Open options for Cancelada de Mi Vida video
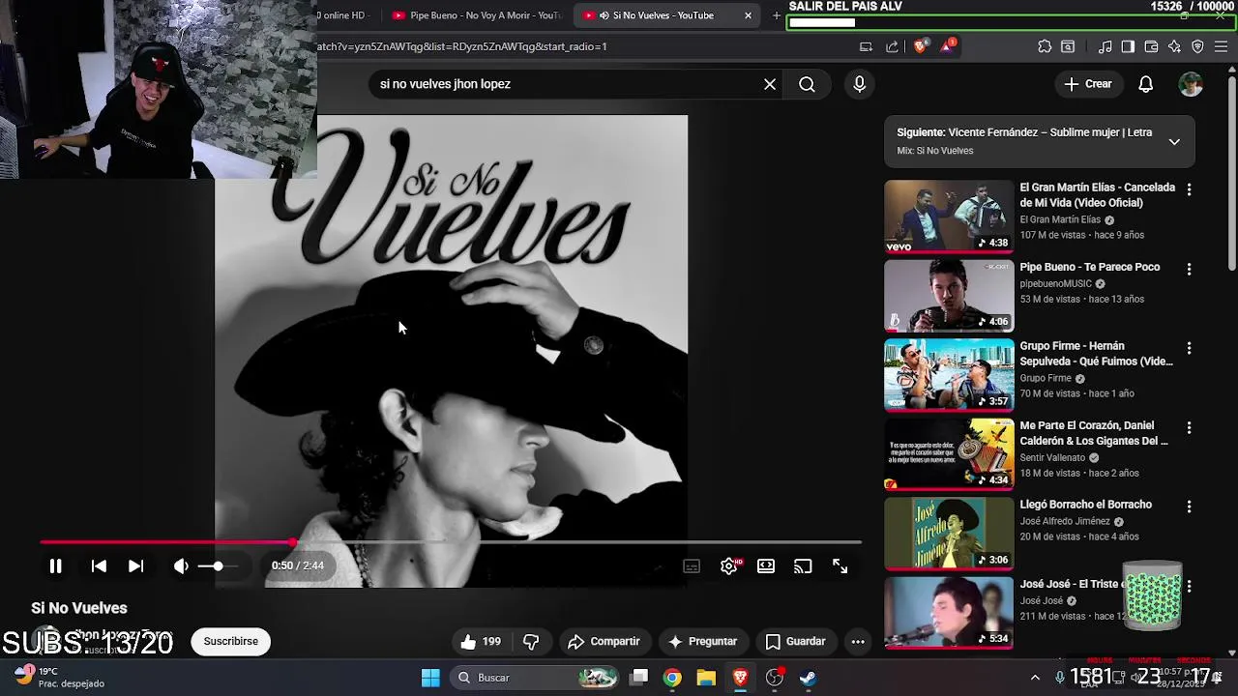The image size is (1238, 696). click(1189, 189)
